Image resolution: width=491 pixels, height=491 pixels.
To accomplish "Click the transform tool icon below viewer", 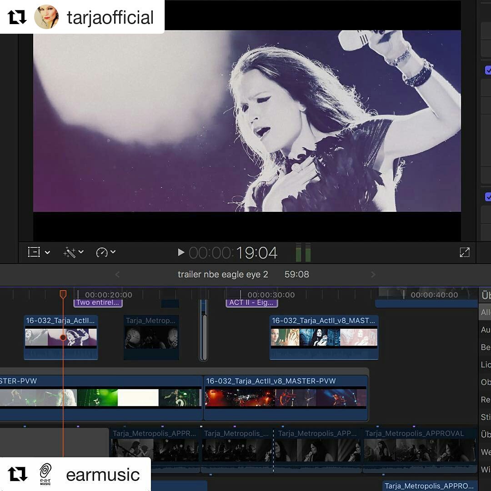I will pyautogui.click(x=34, y=252).
